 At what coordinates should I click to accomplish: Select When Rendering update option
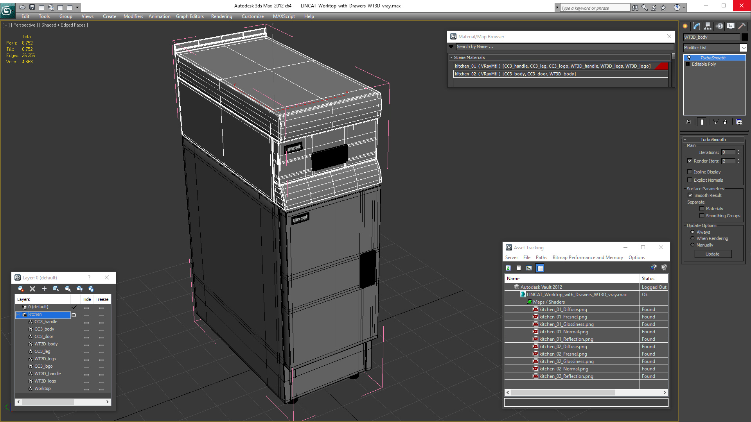click(692, 238)
